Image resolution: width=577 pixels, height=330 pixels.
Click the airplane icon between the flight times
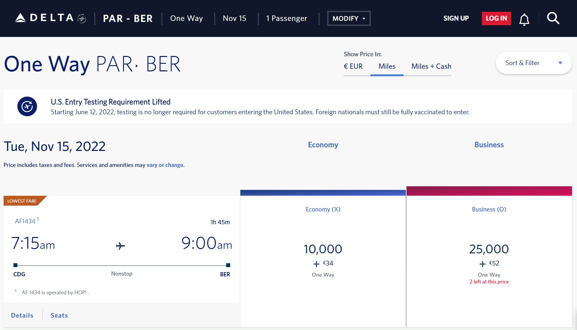[x=120, y=246]
